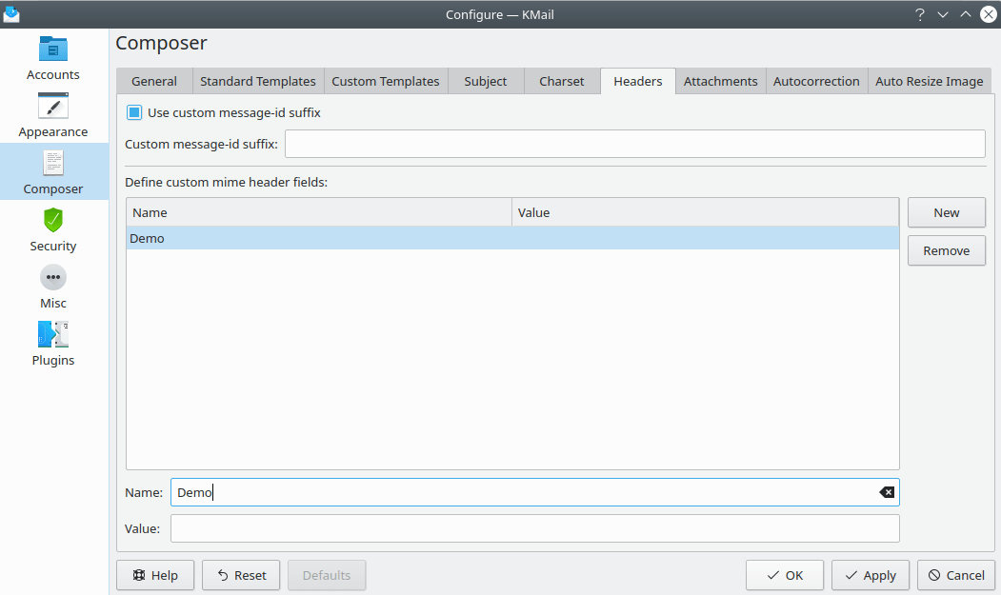1001x595 pixels.
Task: Switch to the Standard Templates tab
Action: pos(257,82)
